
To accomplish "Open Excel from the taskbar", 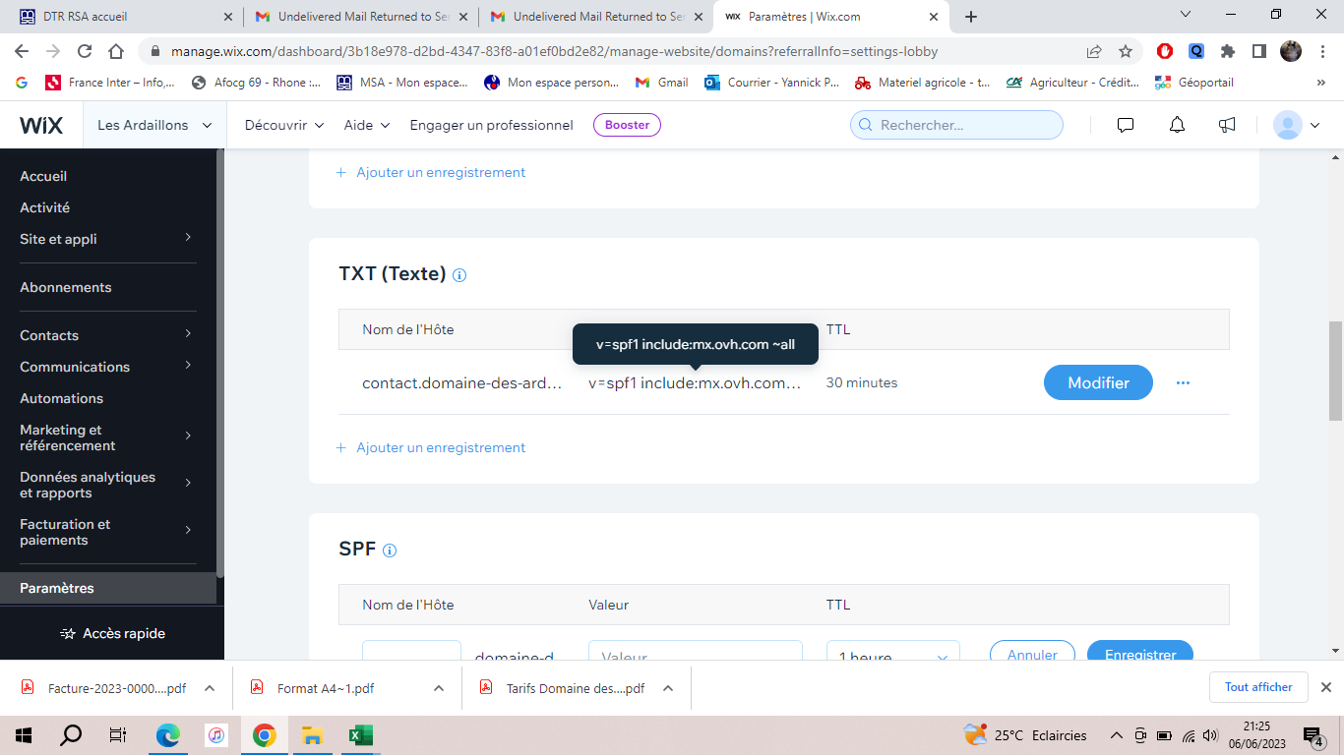I will point(360,735).
